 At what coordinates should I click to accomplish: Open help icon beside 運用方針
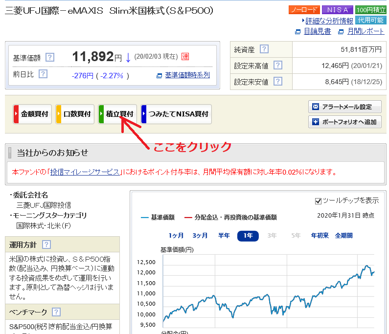click(x=46, y=245)
